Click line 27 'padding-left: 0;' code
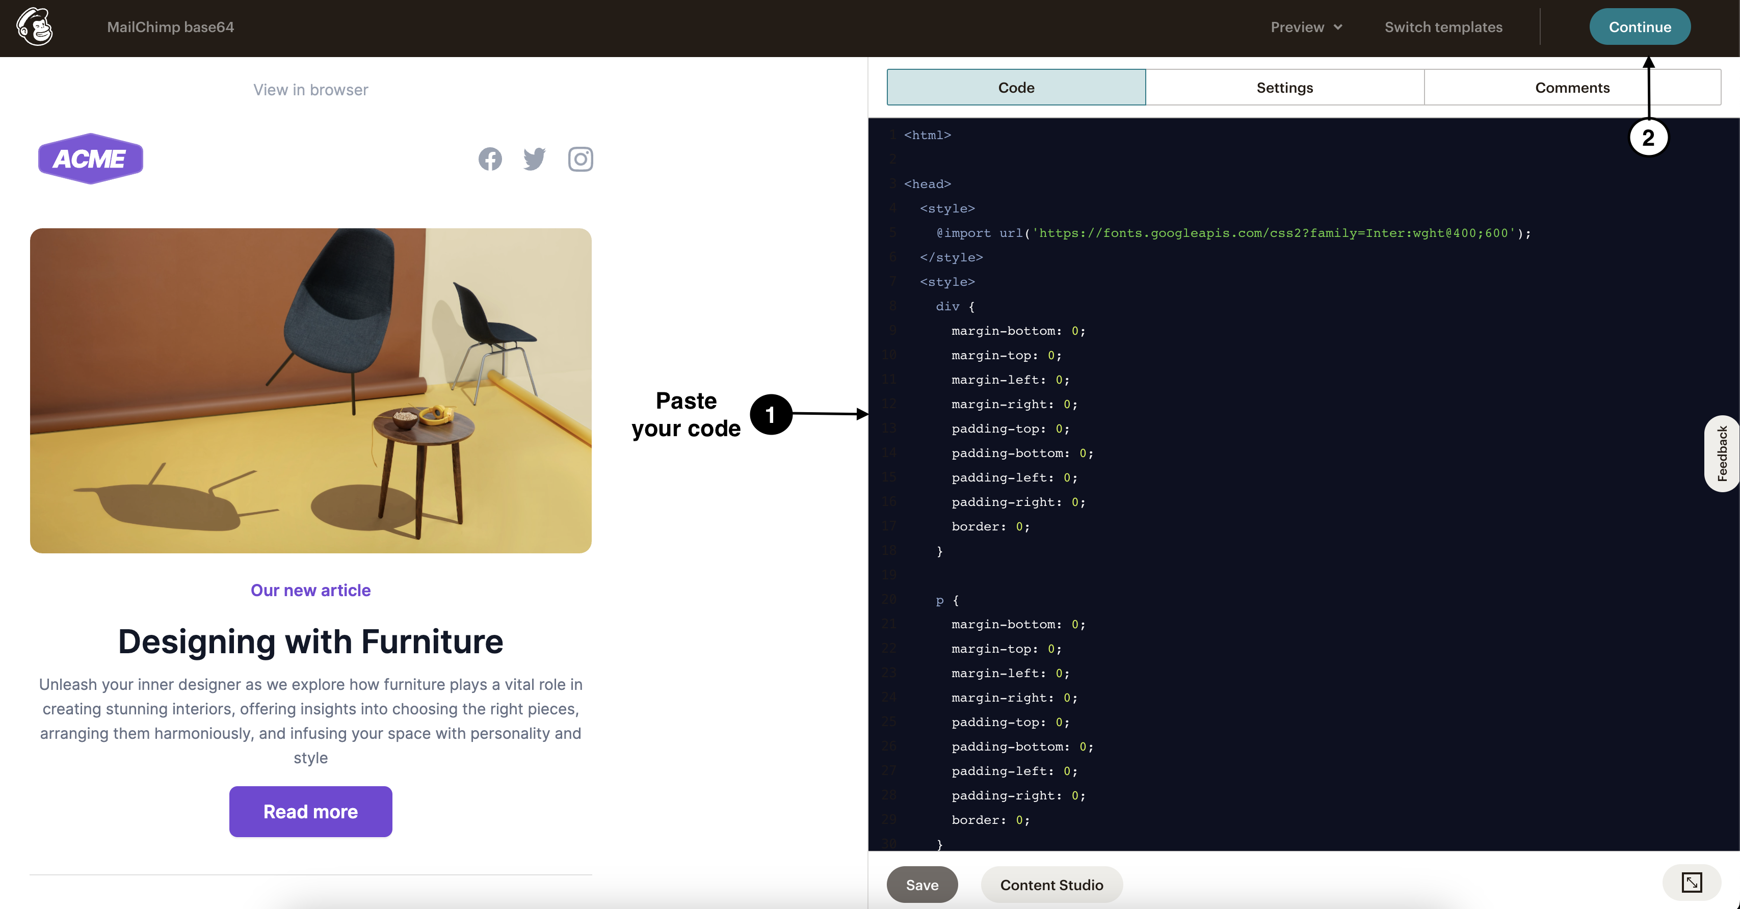 [x=1014, y=771]
